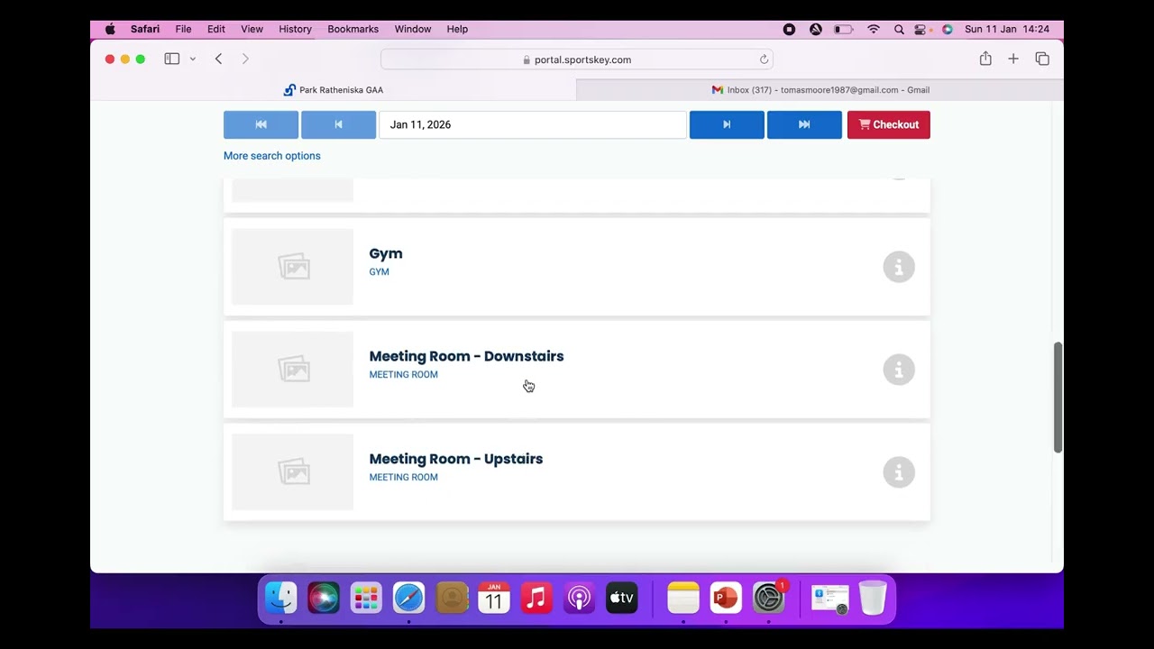
Task: Open a new Safari tab
Action: [1013, 59]
